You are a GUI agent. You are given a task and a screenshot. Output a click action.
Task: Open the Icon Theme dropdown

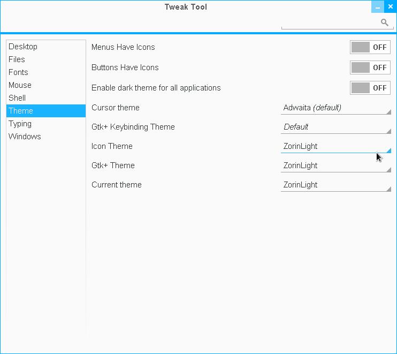pos(337,146)
